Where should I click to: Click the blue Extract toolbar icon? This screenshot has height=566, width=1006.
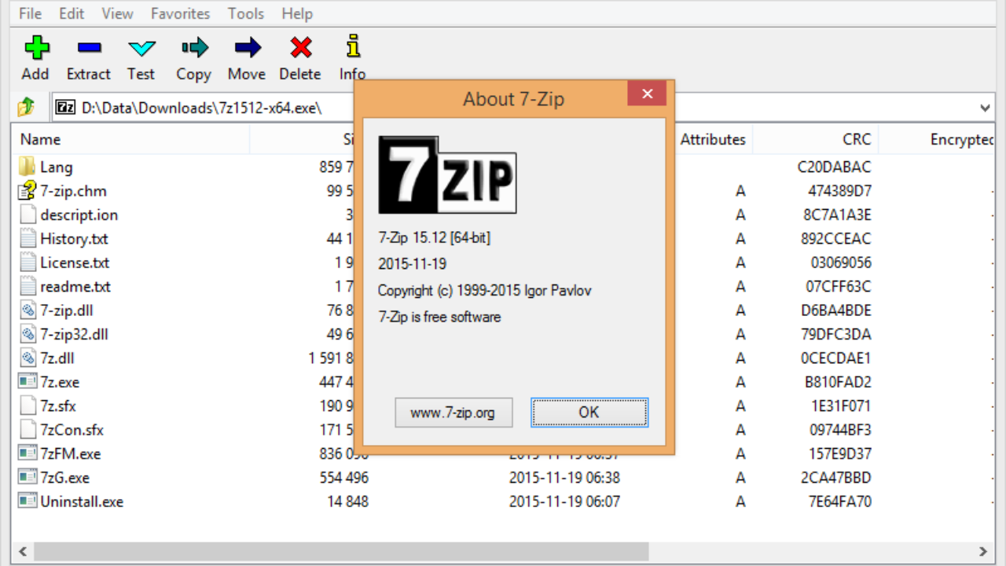pyautogui.click(x=89, y=48)
